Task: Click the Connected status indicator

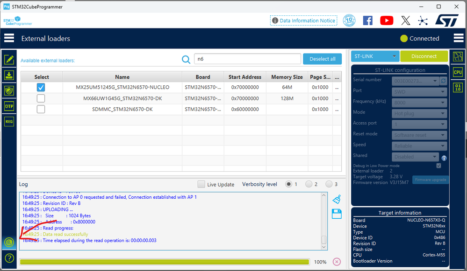Action: [x=420, y=38]
